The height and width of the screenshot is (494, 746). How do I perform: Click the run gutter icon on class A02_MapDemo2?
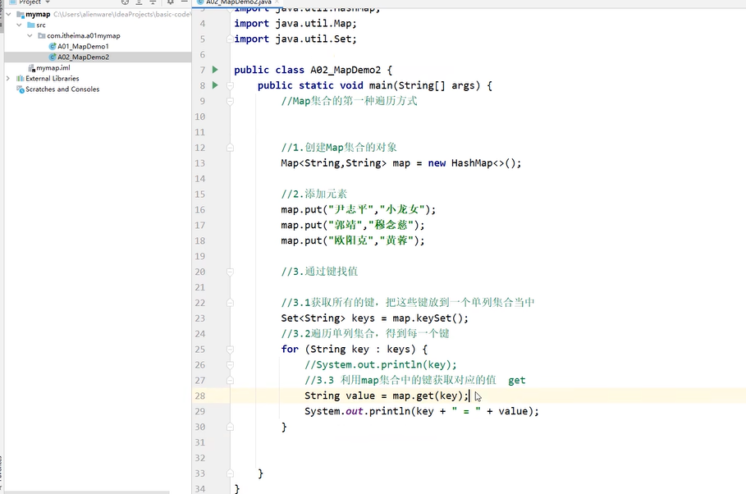tap(213, 70)
